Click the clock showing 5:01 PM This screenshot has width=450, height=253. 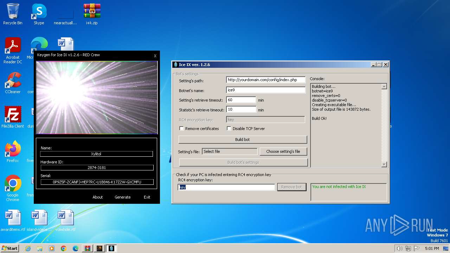431,248
